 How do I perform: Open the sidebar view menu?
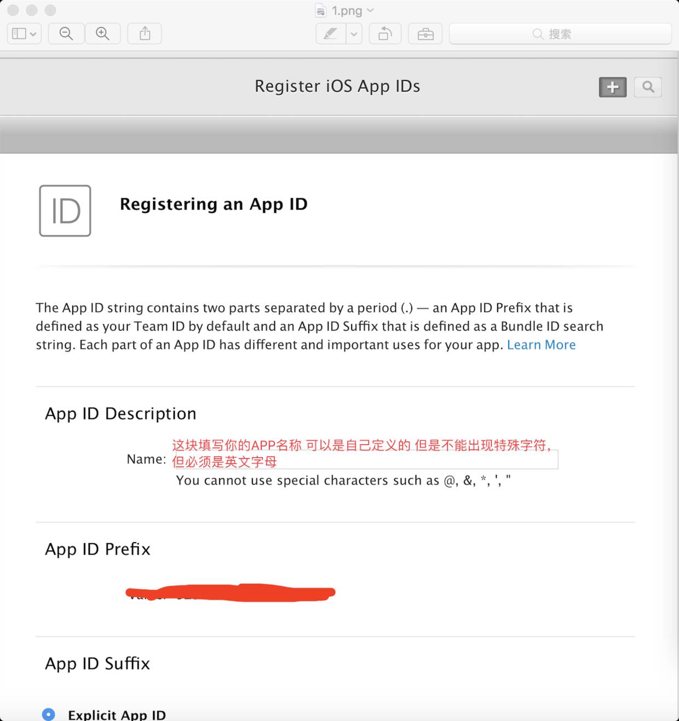[24, 34]
